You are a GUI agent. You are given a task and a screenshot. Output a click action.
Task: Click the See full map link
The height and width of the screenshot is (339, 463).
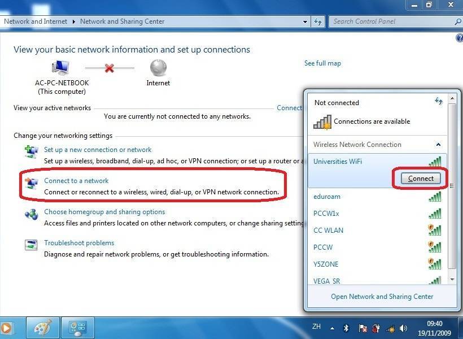[322, 63]
